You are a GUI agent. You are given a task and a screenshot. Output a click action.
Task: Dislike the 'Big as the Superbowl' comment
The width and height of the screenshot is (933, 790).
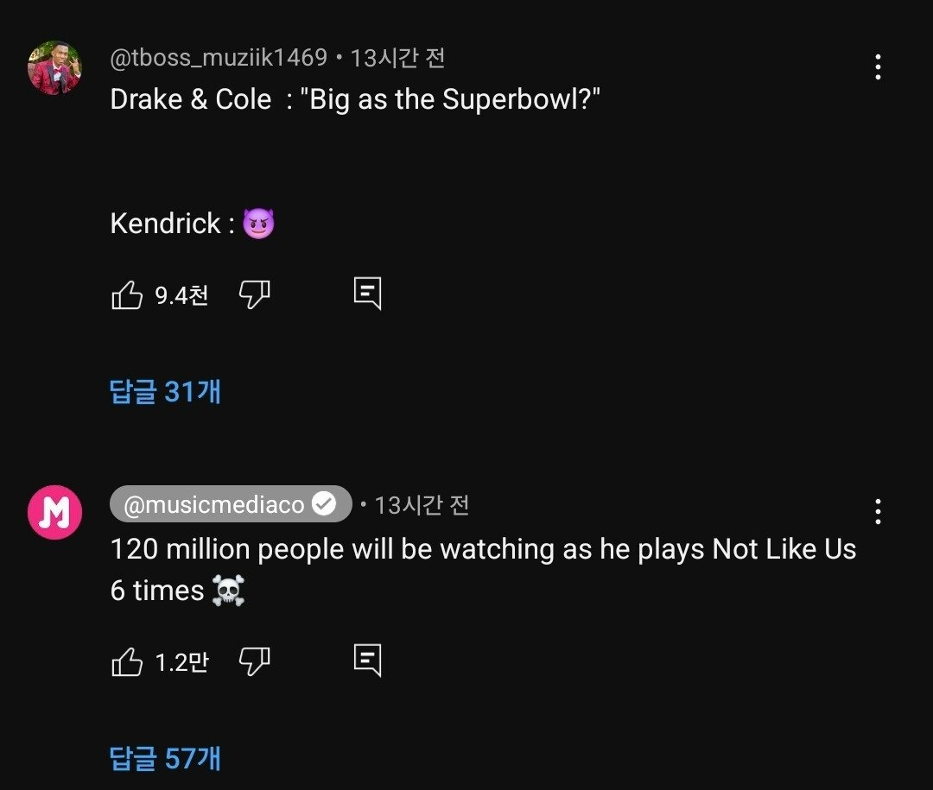tap(254, 295)
